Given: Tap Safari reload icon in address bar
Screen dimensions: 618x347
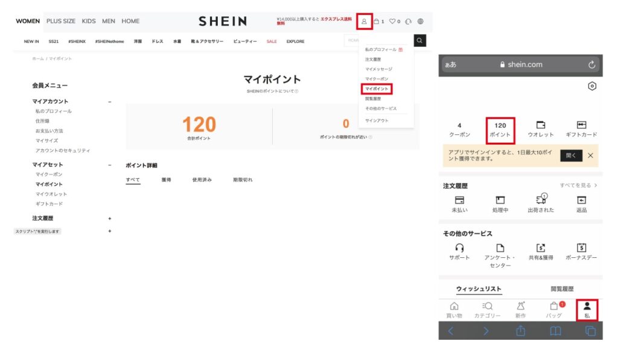Looking at the screenshot, I should (591, 64).
